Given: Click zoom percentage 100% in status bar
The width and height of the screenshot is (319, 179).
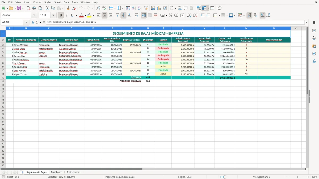Looking at the screenshot, I should (314, 177).
